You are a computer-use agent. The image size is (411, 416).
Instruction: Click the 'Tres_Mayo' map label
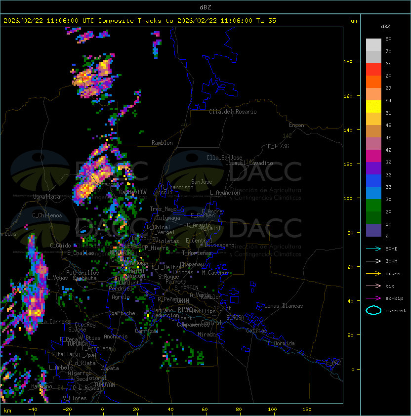(x=163, y=209)
